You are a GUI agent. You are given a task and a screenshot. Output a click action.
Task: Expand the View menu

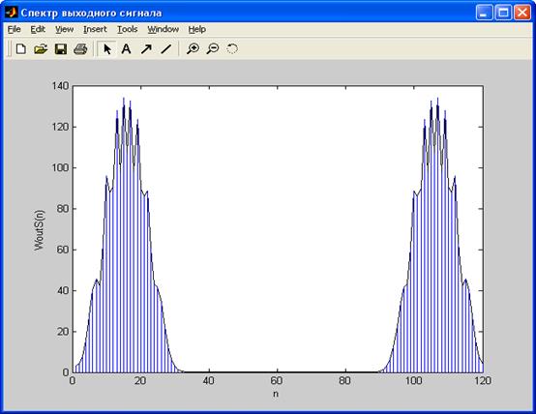64,29
